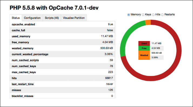This screenshot has height=107, width=193.
Task: Click the misses row label
Action: click(x=16, y=90)
